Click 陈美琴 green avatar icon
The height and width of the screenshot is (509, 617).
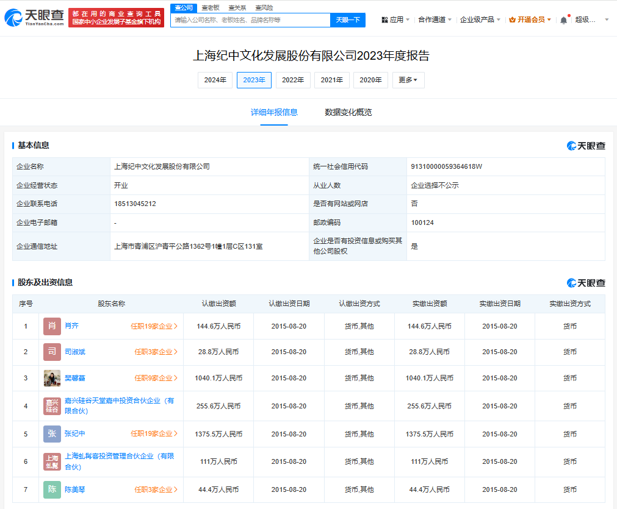coord(52,489)
